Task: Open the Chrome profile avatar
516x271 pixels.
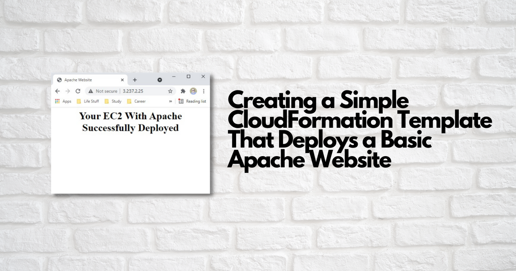Action: click(x=193, y=91)
